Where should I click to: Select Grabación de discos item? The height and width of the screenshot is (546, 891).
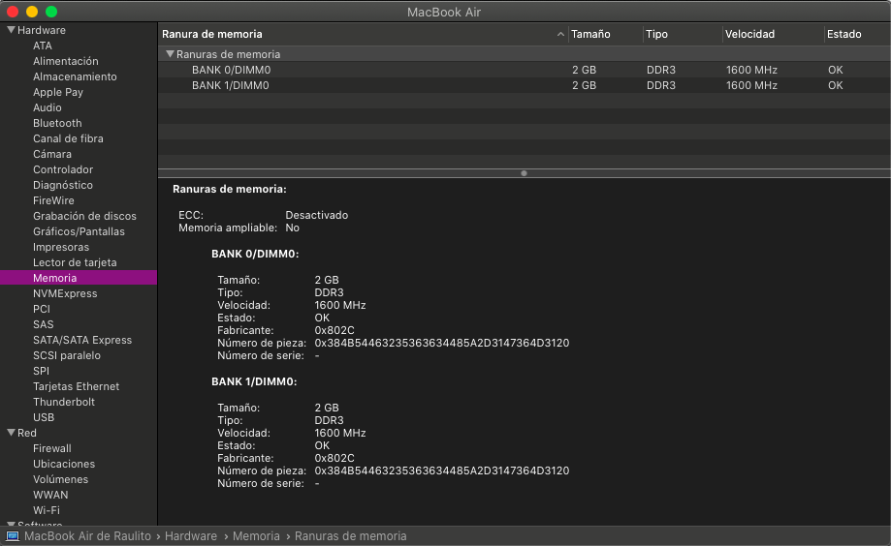point(84,216)
